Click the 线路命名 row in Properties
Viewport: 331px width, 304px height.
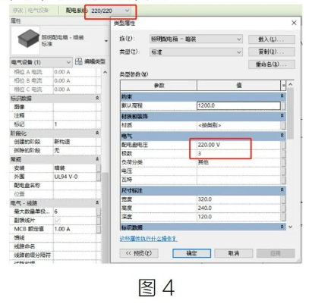(55, 246)
